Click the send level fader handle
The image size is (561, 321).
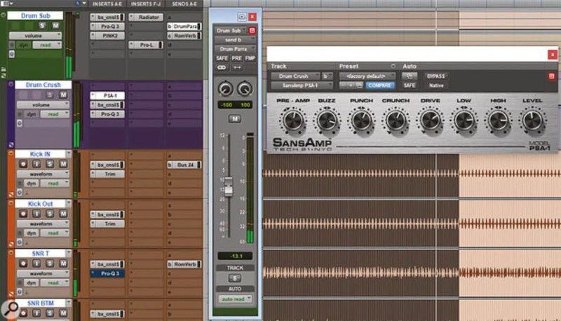(x=228, y=186)
